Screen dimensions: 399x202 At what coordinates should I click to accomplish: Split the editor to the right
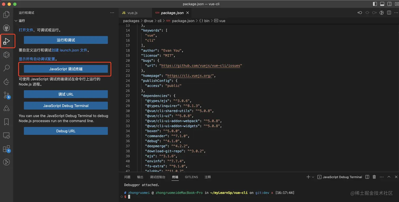(x=389, y=13)
